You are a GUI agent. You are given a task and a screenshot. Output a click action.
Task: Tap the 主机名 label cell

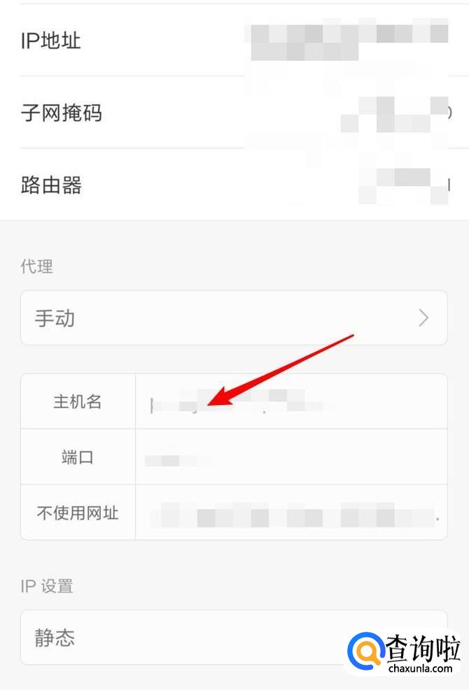78,401
